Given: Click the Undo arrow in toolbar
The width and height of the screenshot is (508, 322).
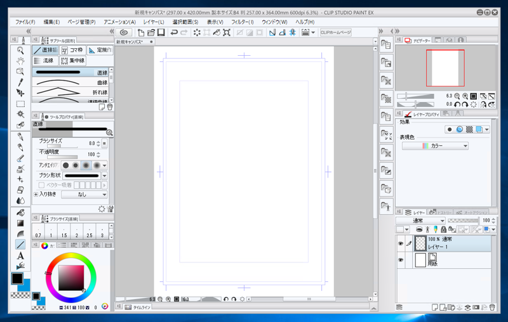Looking at the screenshot, I should coord(174,32).
